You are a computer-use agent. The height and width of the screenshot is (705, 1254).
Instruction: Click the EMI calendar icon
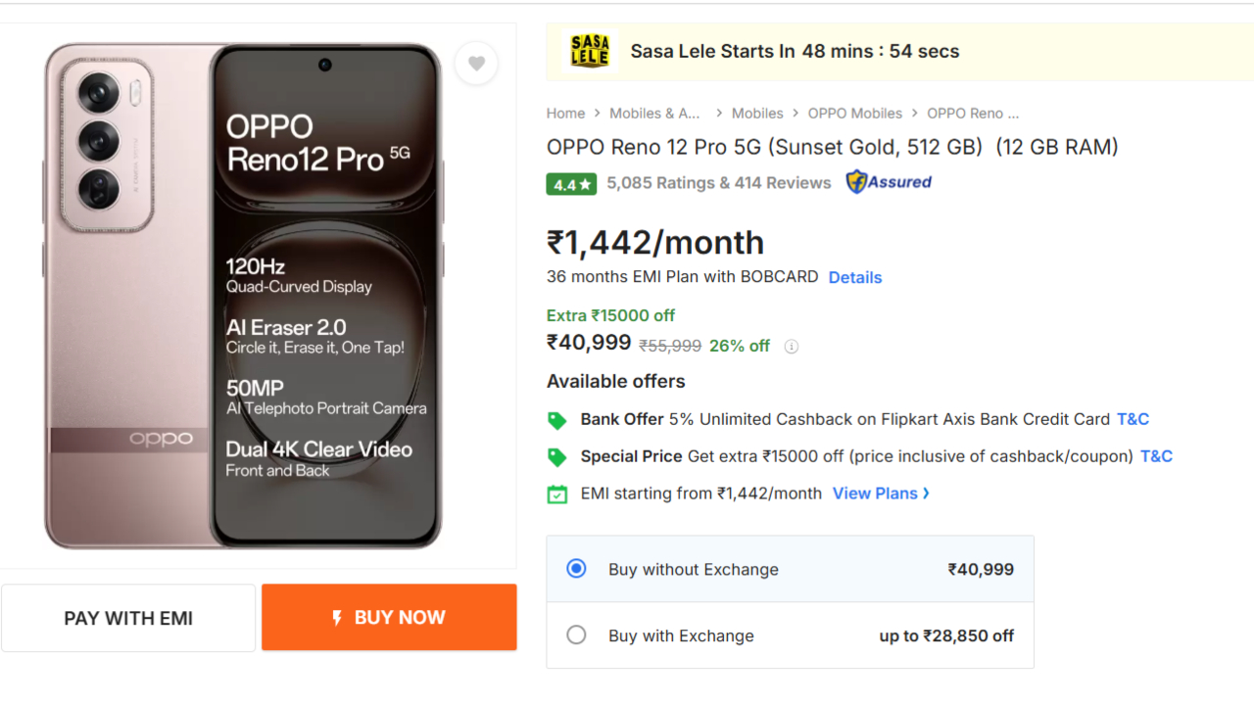556,494
